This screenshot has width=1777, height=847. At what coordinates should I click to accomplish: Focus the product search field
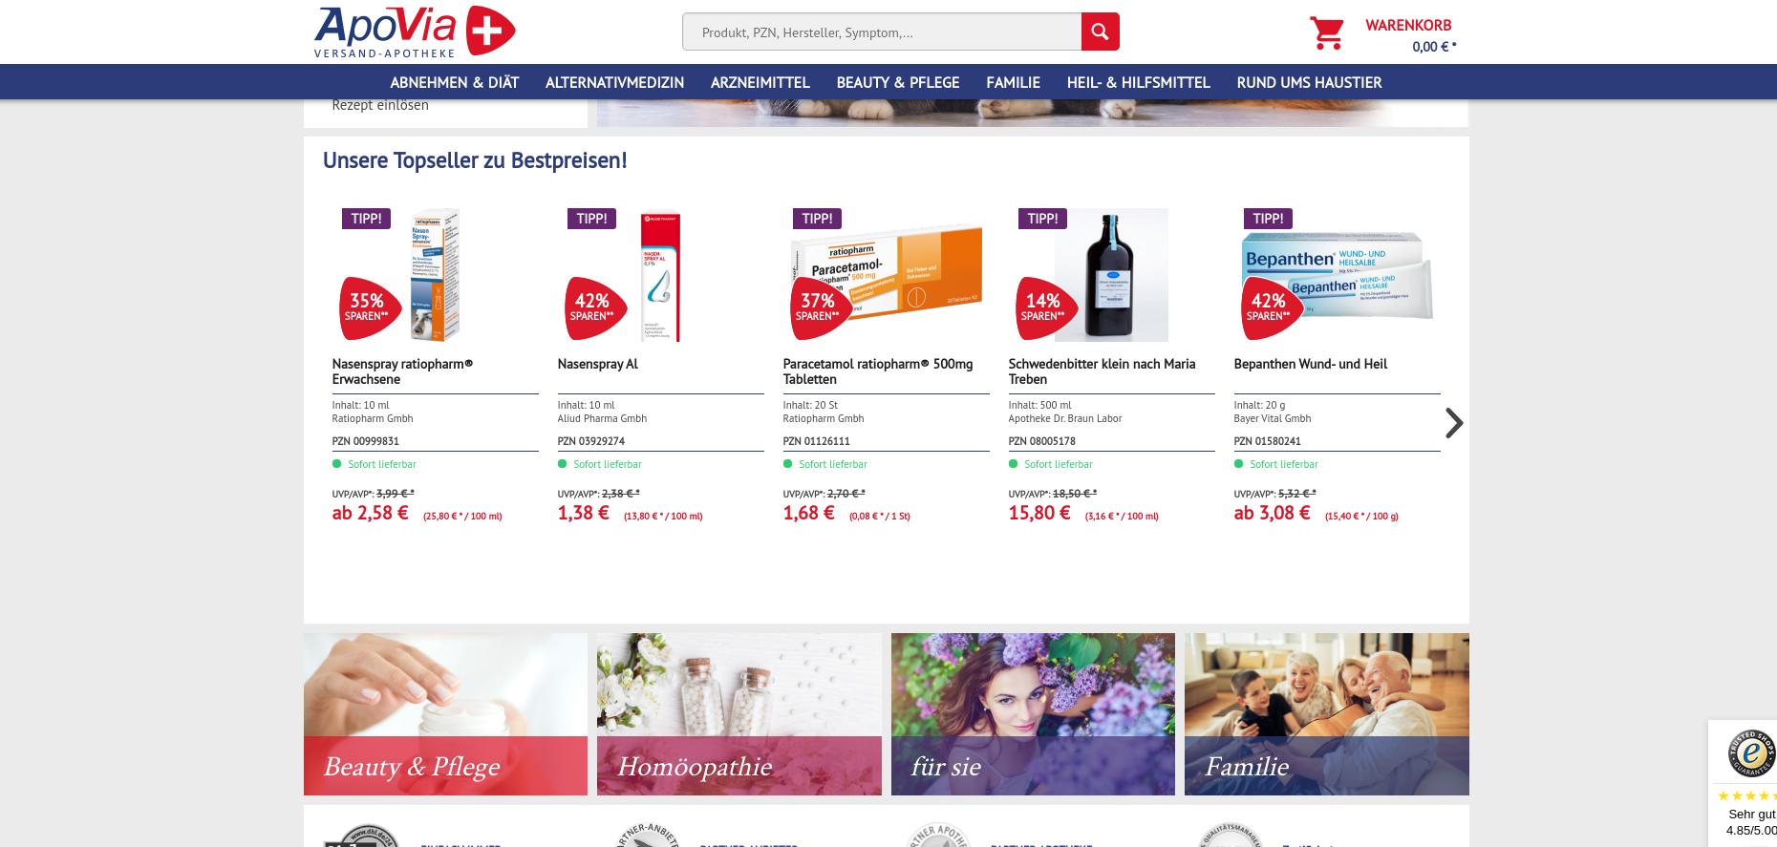click(882, 32)
